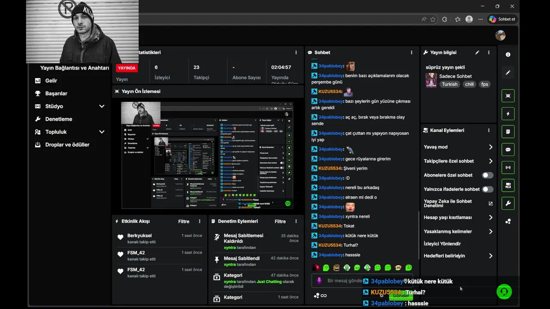The width and height of the screenshot is (550, 309).
Task: Click KUZU5534 username on Tokat message
Action: tap(330, 226)
